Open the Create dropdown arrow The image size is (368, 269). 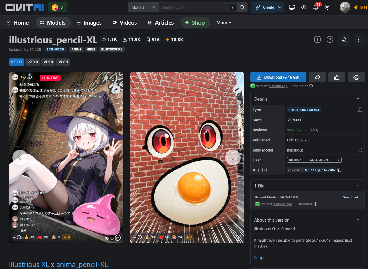coord(280,7)
